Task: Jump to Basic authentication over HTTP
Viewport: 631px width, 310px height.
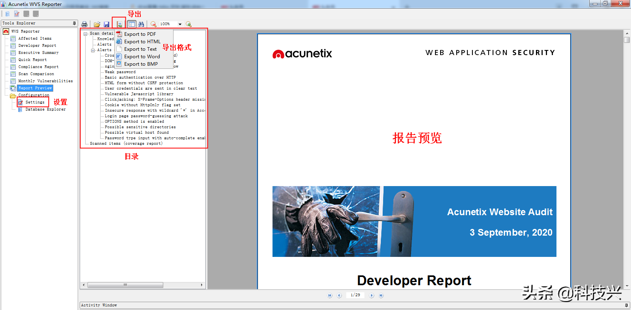Action: 140,77
